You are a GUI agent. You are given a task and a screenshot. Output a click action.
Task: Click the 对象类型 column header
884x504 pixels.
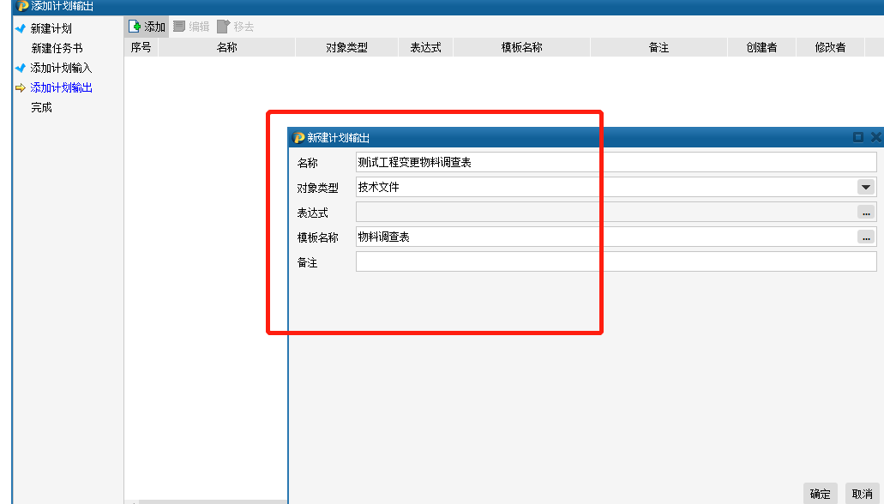(x=346, y=47)
